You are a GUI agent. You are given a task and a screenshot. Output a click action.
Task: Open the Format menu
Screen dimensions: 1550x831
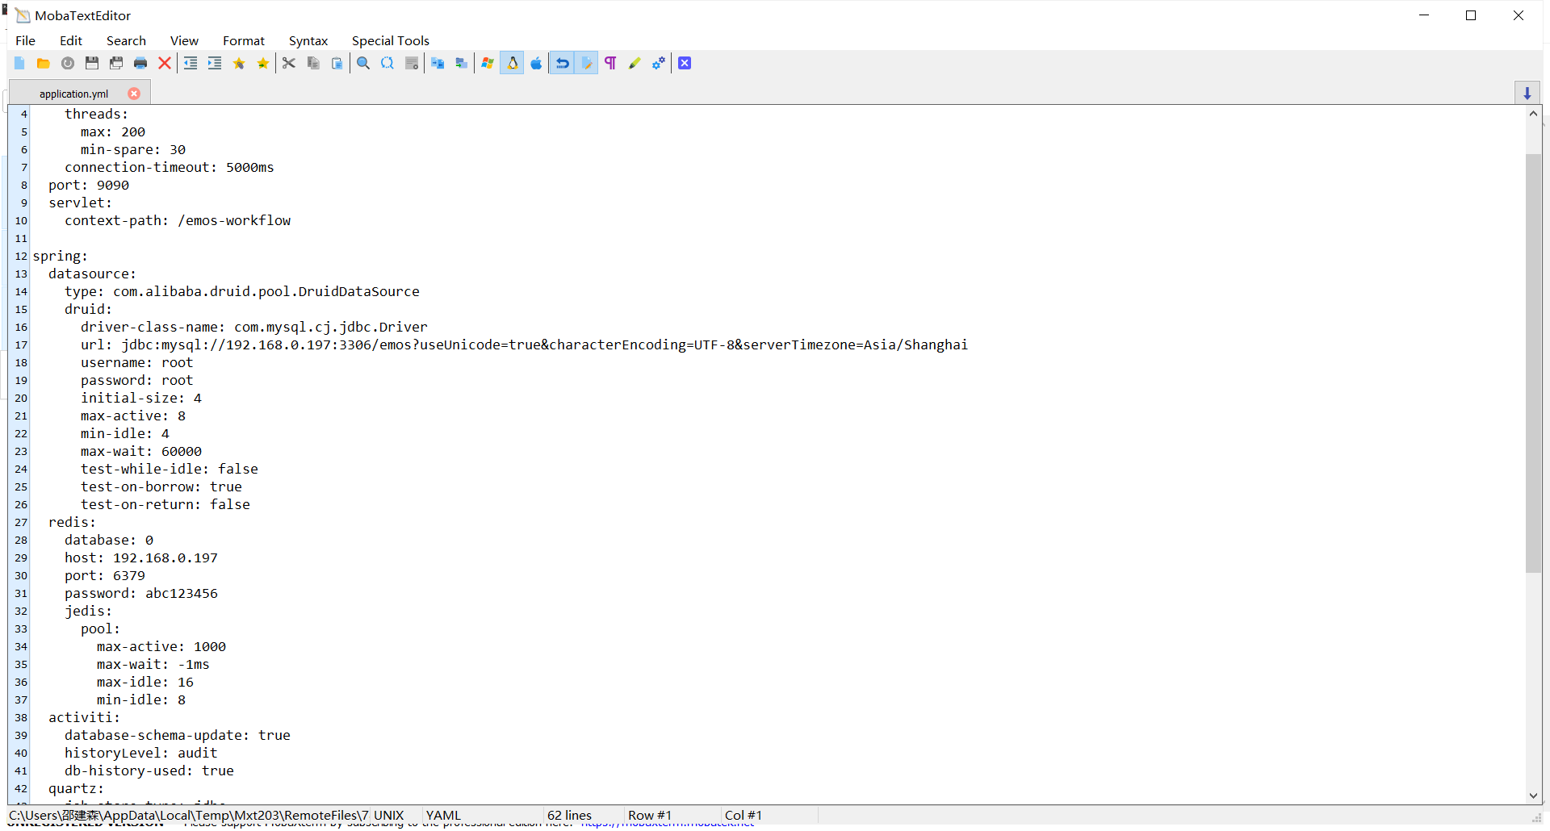click(244, 40)
